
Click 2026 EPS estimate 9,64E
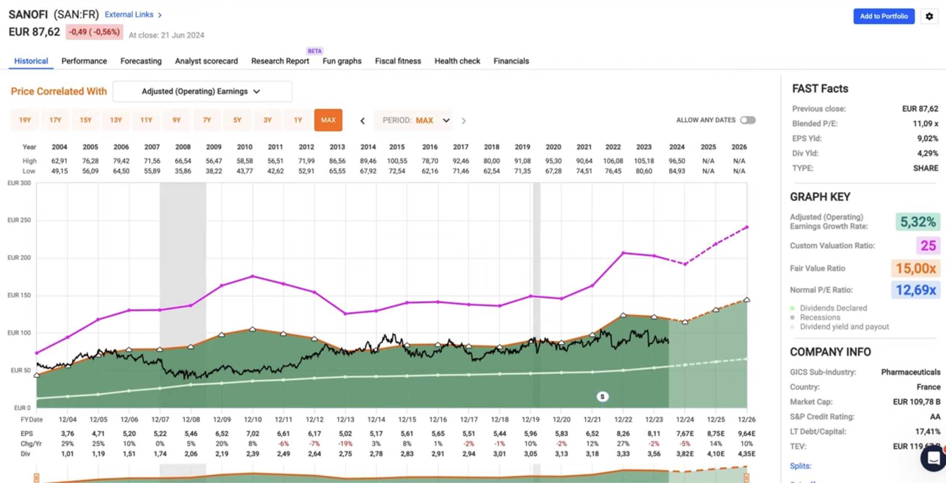(746, 434)
